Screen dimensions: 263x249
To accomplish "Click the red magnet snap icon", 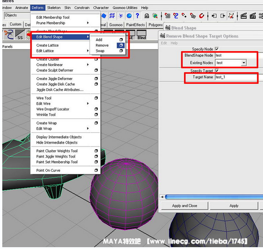I will [202, 16].
